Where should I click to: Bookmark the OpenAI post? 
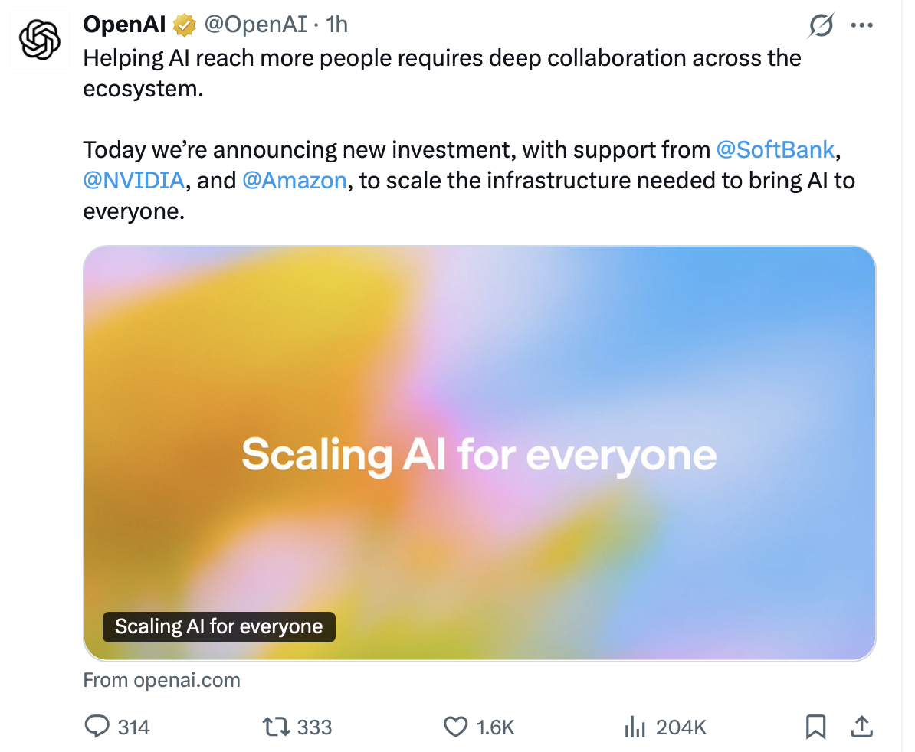coord(815,727)
